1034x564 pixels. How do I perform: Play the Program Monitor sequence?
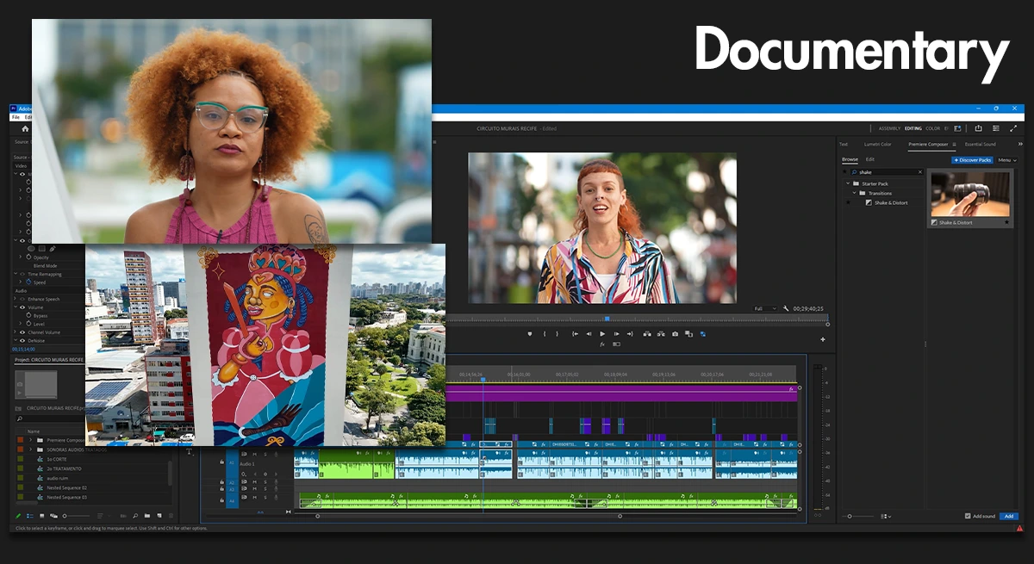tap(602, 334)
